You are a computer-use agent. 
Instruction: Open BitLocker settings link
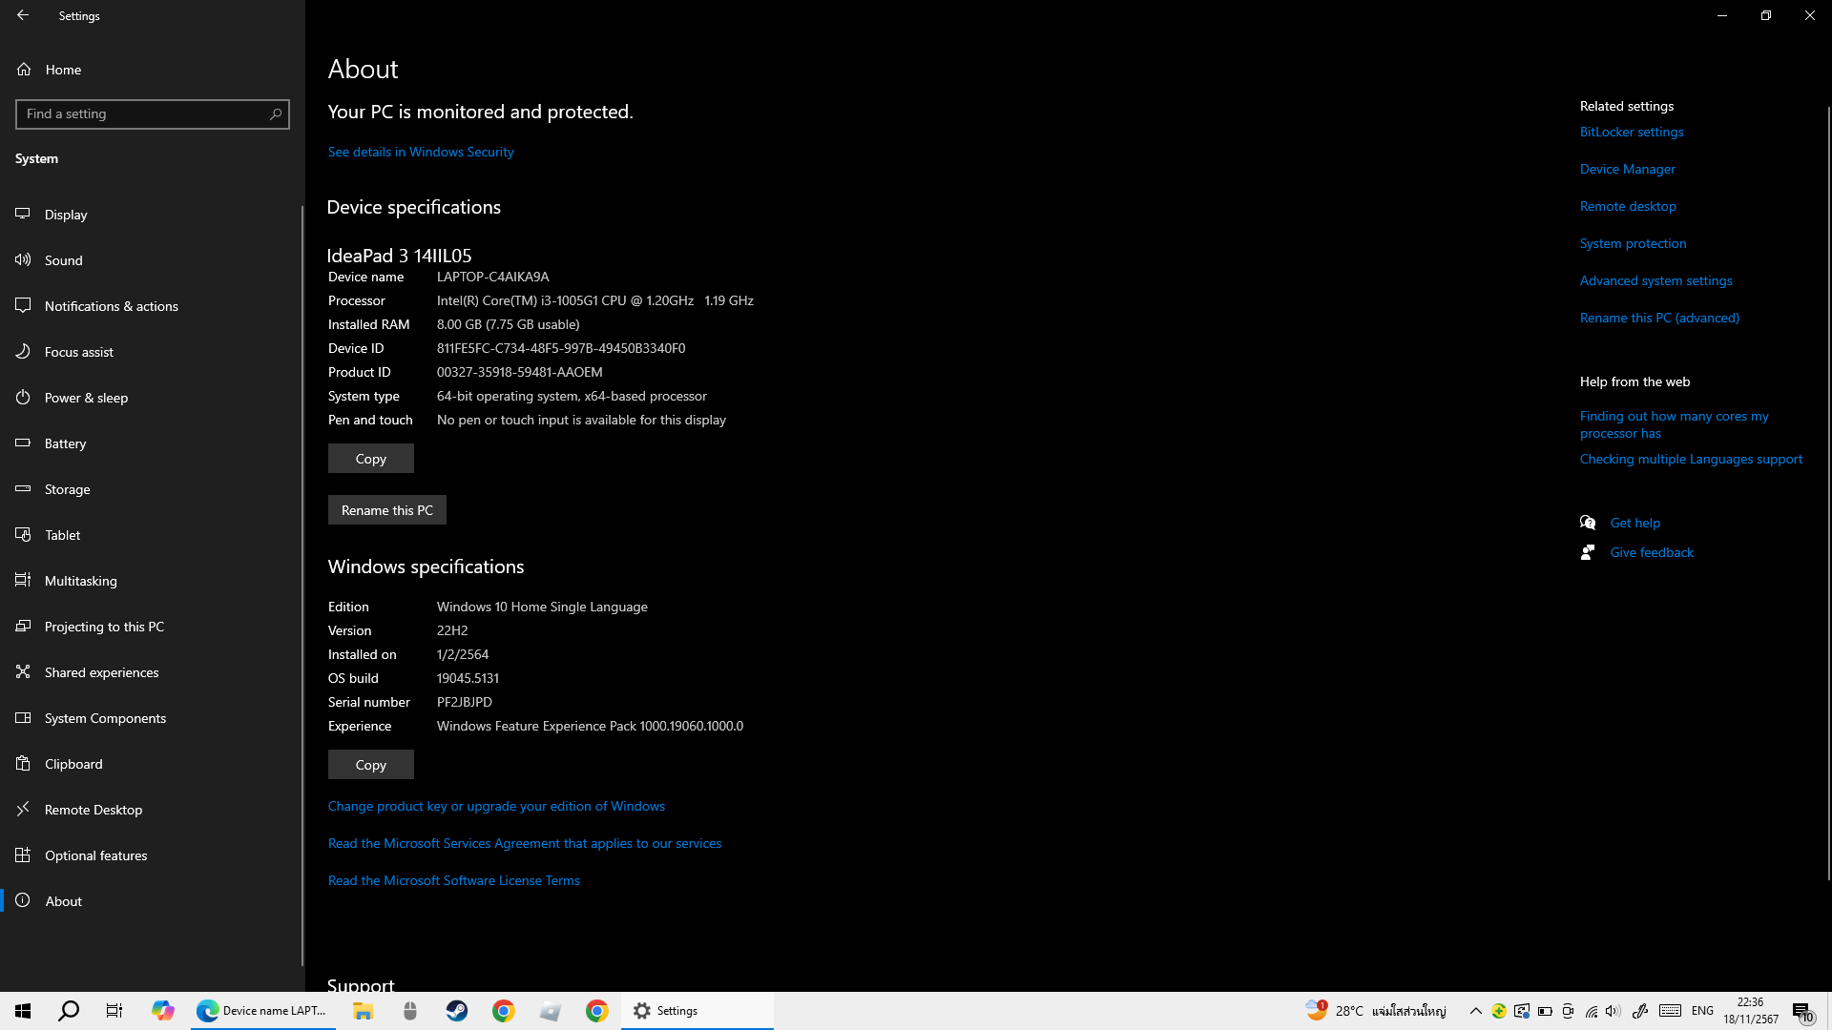coord(1632,132)
